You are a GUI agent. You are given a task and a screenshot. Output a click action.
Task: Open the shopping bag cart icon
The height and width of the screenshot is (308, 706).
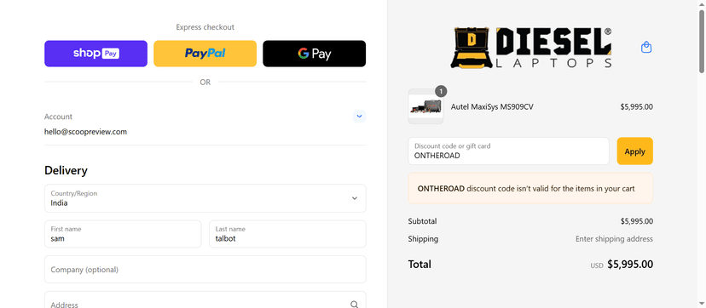(646, 47)
